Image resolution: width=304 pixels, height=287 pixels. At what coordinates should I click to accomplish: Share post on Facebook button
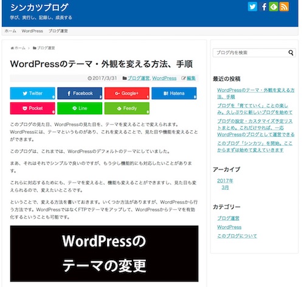point(80,93)
